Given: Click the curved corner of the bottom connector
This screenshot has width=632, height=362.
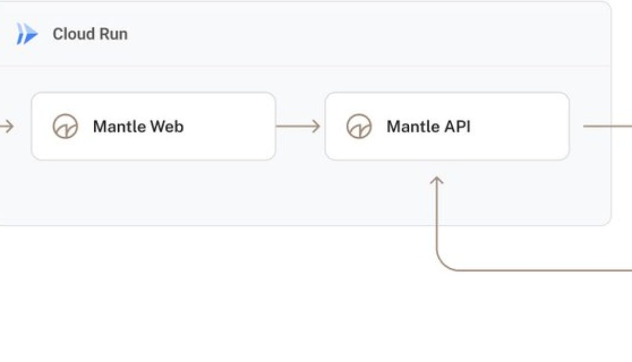Looking at the screenshot, I should 442,265.
